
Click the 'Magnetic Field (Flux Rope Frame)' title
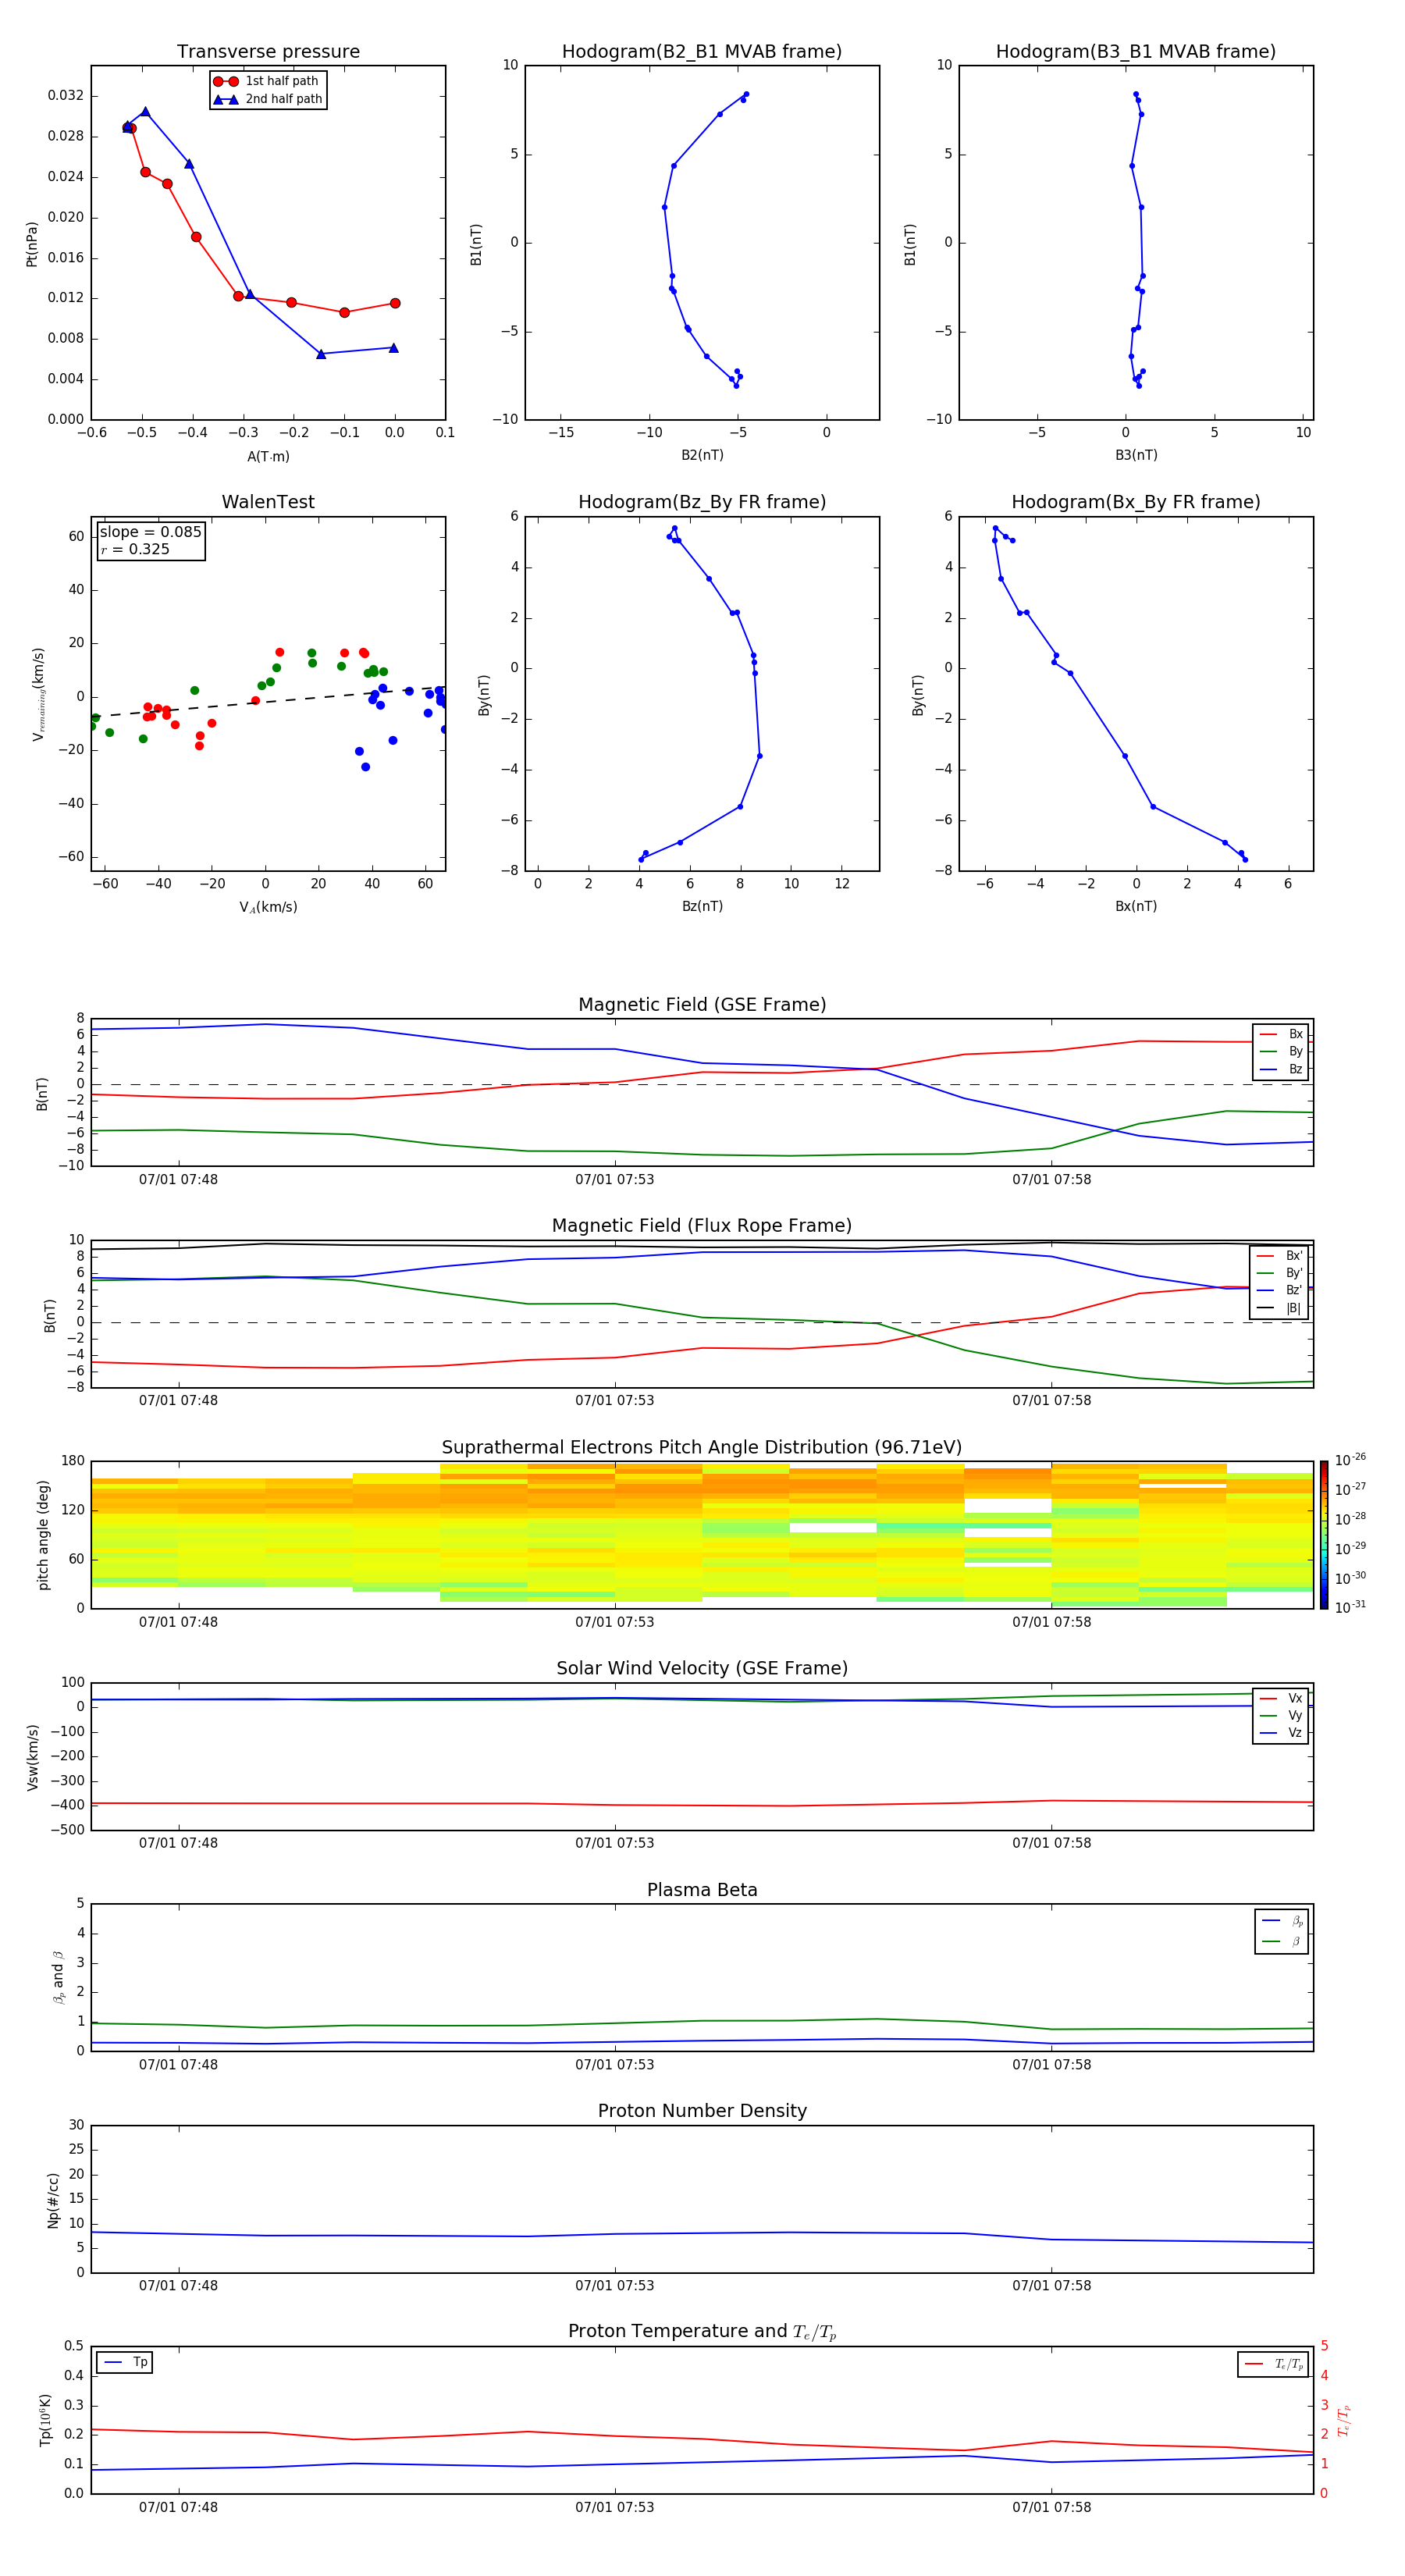(x=702, y=1226)
